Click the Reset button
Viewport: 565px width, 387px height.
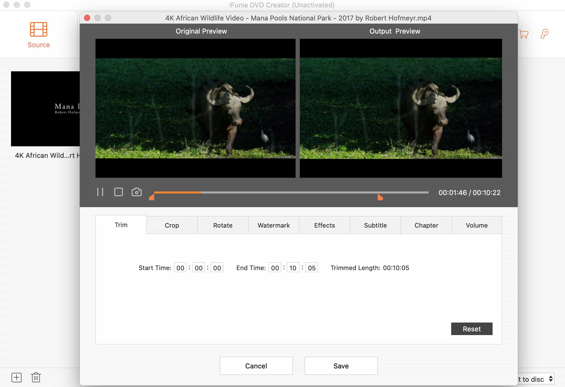pyautogui.click(x=472, y=329)
